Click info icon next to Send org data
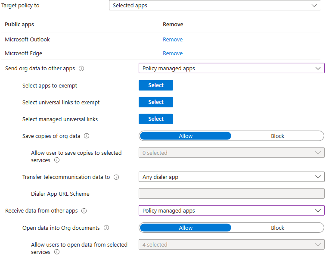The width and height of the screenshot is (329, 263). [x=81, y=69]
